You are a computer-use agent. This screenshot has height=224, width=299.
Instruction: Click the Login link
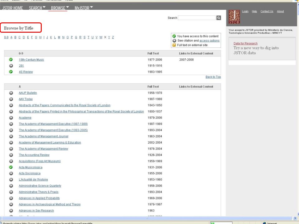point(245,12)
